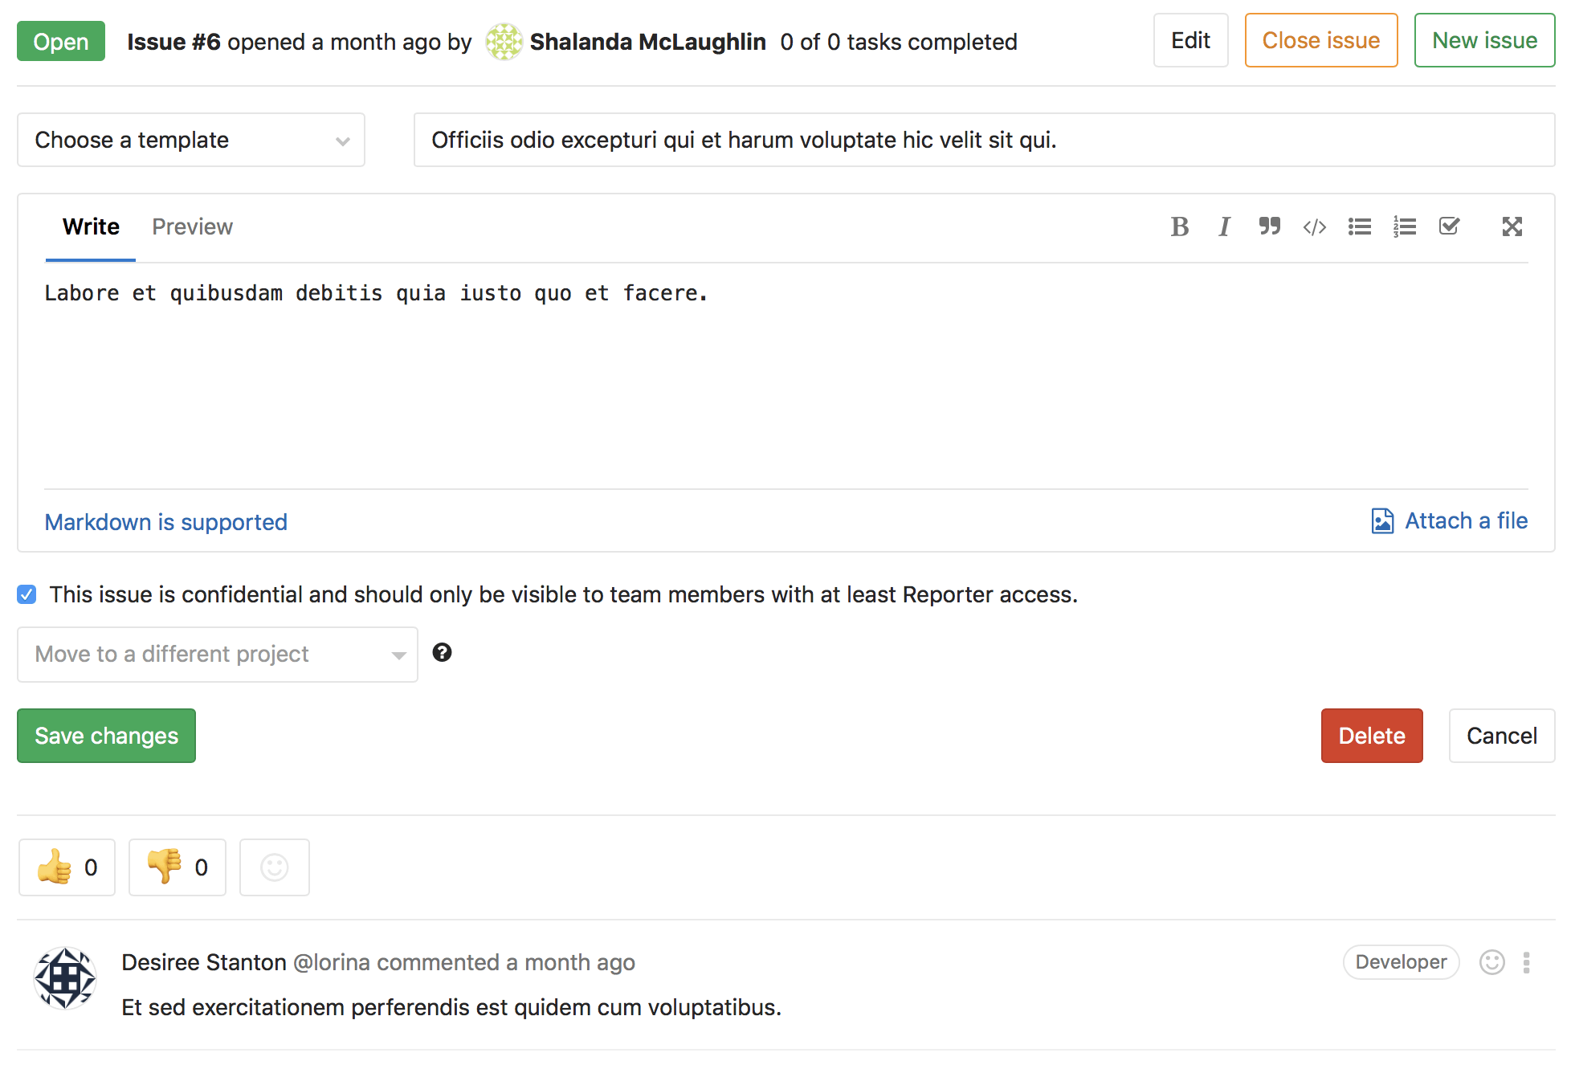The image size is (1571, 1065).
Task: Insert a task list checkbox
Action: (x=1449, y=226)
